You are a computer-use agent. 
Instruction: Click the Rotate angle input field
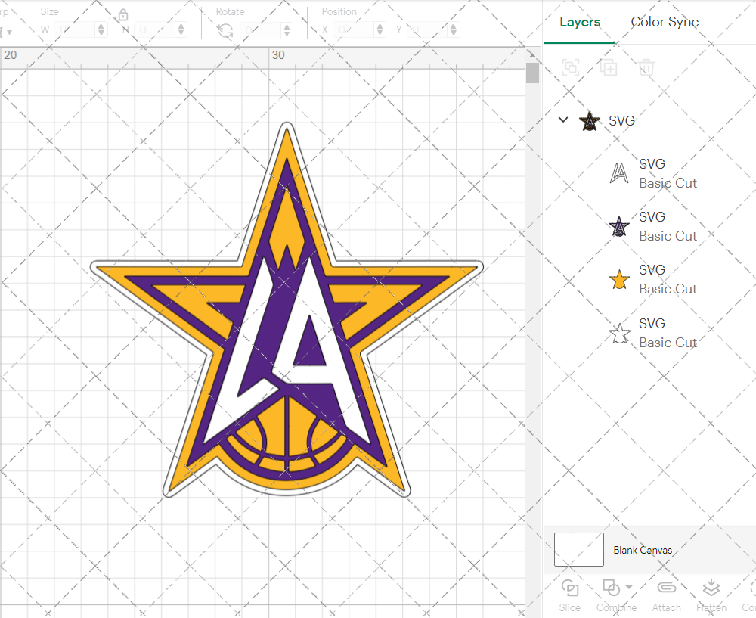pyautogui.click(x=261, y=30)
